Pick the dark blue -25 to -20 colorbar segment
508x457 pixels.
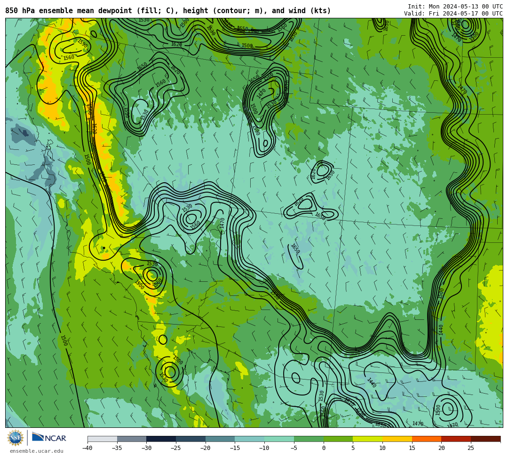click(190, 439)
